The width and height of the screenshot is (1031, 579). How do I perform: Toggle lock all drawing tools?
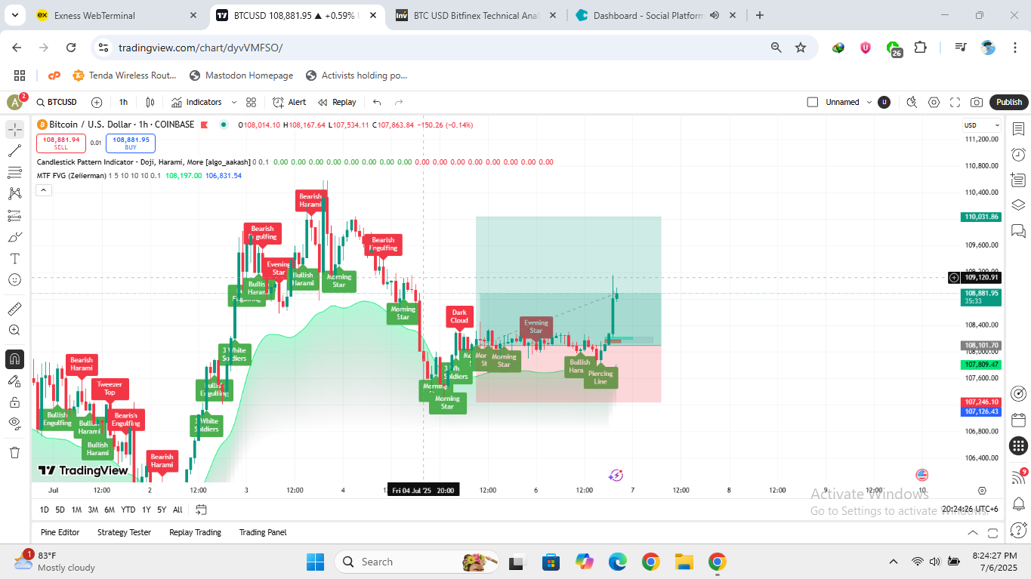(14, 402)
